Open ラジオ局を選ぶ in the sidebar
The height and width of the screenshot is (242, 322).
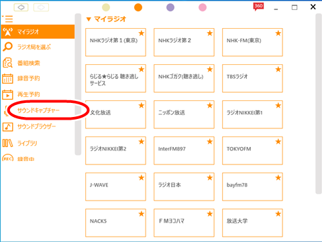click(34, 47)
